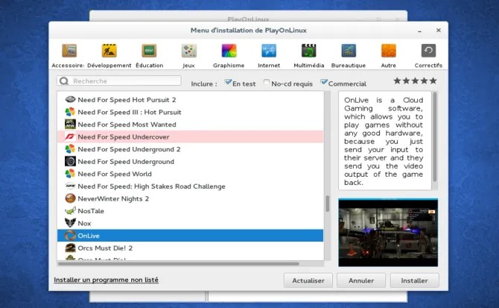Select Need For Speed Underground 2 text

[129, 149]
